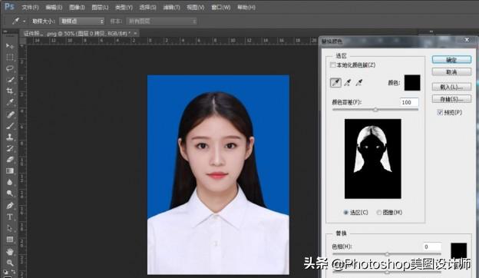Image resolution: width=479 pixels, height=278 pixels.
Task: Open the replacement result color swatch
Action: (458, 251)
